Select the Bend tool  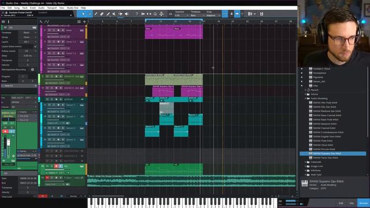(x=120, y=14)
